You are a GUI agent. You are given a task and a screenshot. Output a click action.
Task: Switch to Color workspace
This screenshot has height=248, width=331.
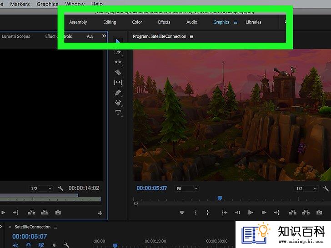(x=137, y=22)
